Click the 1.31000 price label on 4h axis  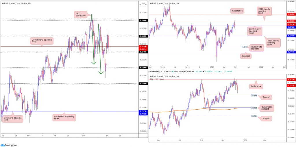point(143,84)
